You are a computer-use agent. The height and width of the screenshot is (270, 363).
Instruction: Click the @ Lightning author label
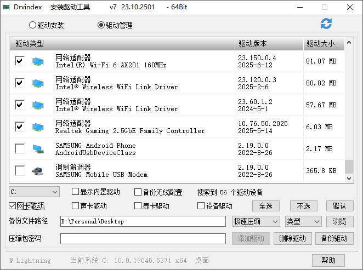tap(30, 261)
